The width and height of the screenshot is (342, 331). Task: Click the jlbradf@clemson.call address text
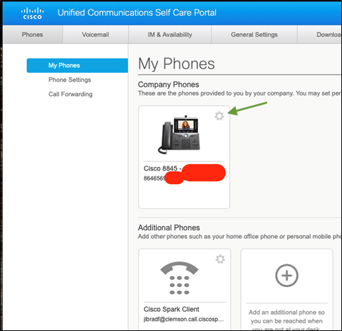pyautogui.click(x=184, y=319)
